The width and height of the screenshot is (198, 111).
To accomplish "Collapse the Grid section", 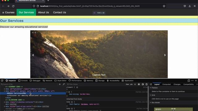I will click(x=151, y=95).
